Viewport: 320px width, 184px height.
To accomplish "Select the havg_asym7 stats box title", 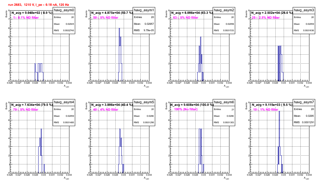I will point(304,102).
